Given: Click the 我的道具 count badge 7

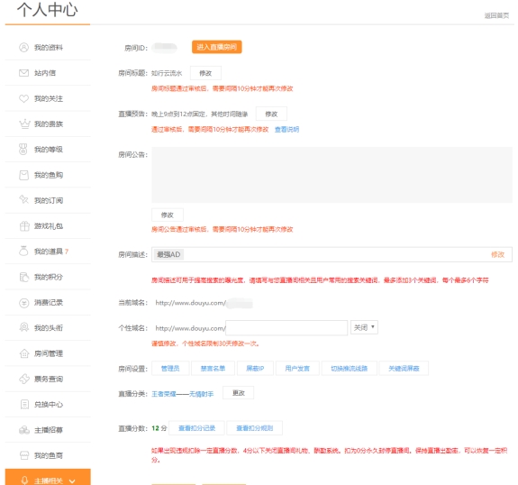Looking at the screenshot, I should [x=67, y=252].
